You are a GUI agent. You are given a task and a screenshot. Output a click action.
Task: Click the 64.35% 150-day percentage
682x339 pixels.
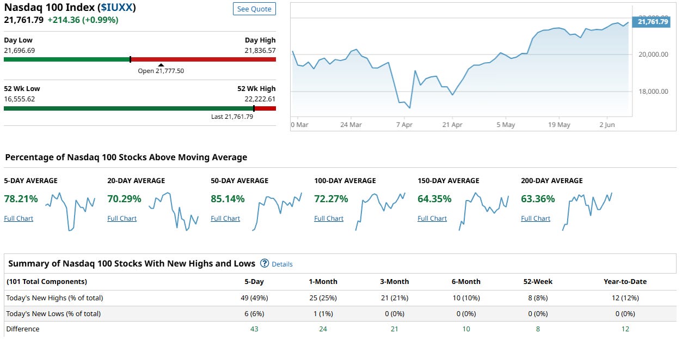[434, 199]
